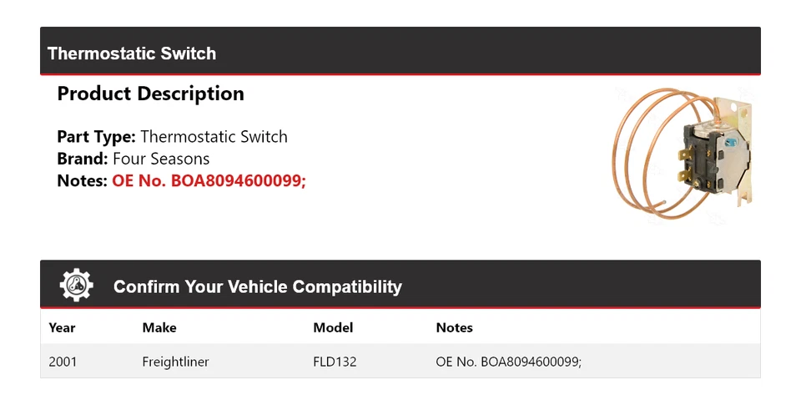Click the bold Notes label in description

(x=82, y=180)
